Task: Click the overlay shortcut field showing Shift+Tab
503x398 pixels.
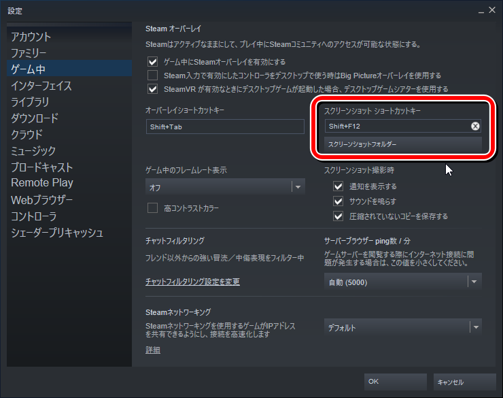Action: point(225,127)
